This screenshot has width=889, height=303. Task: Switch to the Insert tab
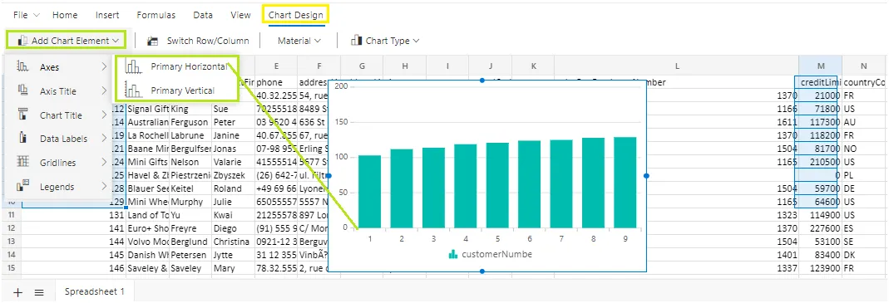click(x=107, y=15)
